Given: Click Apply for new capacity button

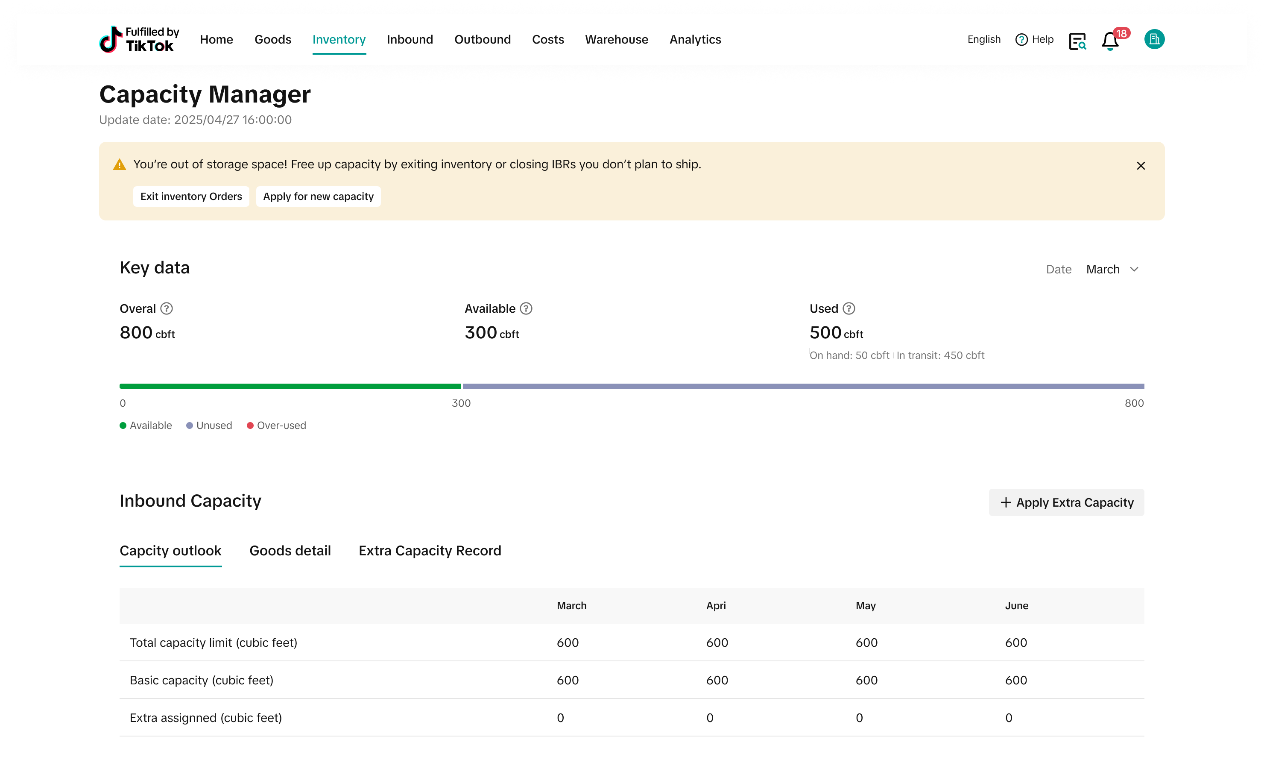Looking at the screenshot, I should coord(318,197).
